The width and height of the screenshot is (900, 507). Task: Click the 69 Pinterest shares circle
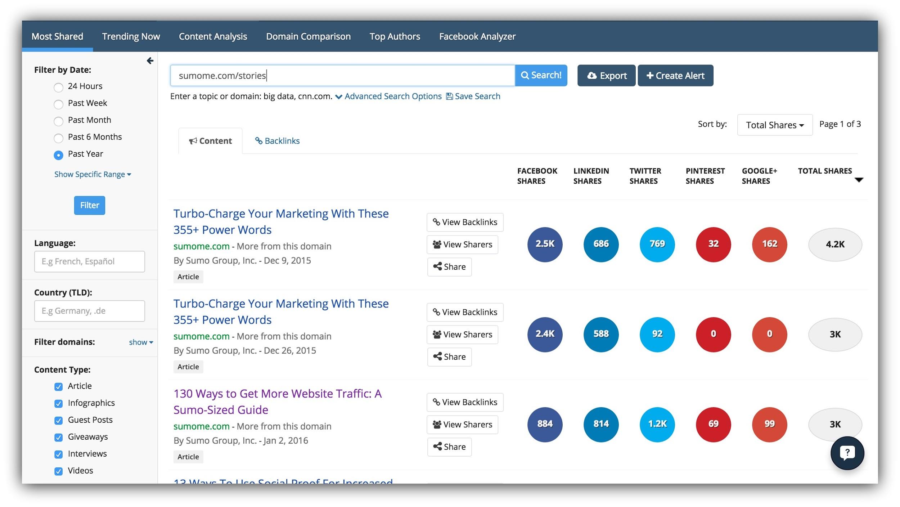[x=713, y=424]
